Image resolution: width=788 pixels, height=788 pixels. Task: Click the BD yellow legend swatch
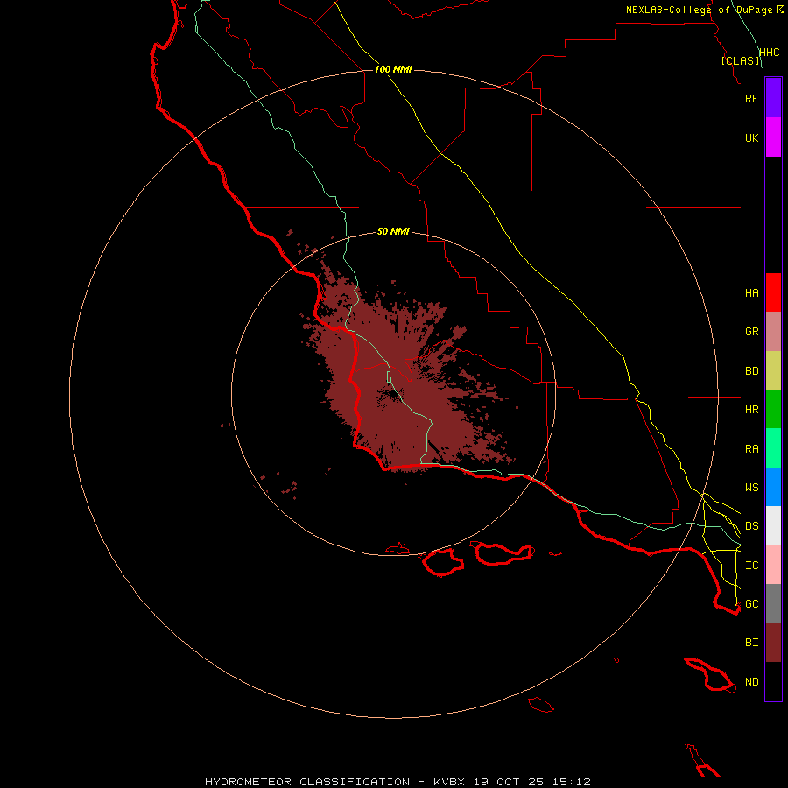pyautogui.click(x=773, y=371)
